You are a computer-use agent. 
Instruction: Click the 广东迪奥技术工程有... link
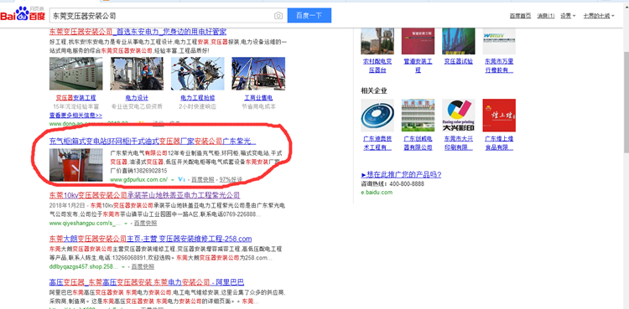point(377,143)
